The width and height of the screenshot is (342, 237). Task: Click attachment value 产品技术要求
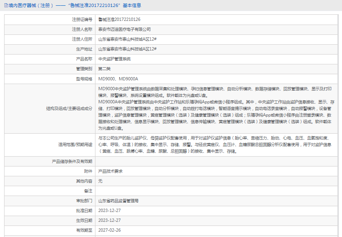click(110, 171)
